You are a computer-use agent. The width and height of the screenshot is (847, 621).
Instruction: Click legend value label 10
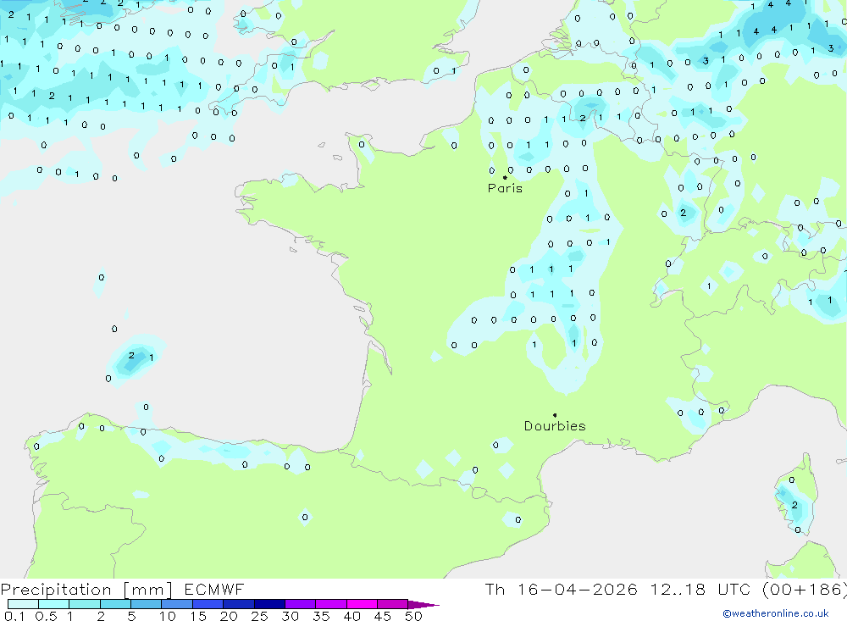click(168, 616)
